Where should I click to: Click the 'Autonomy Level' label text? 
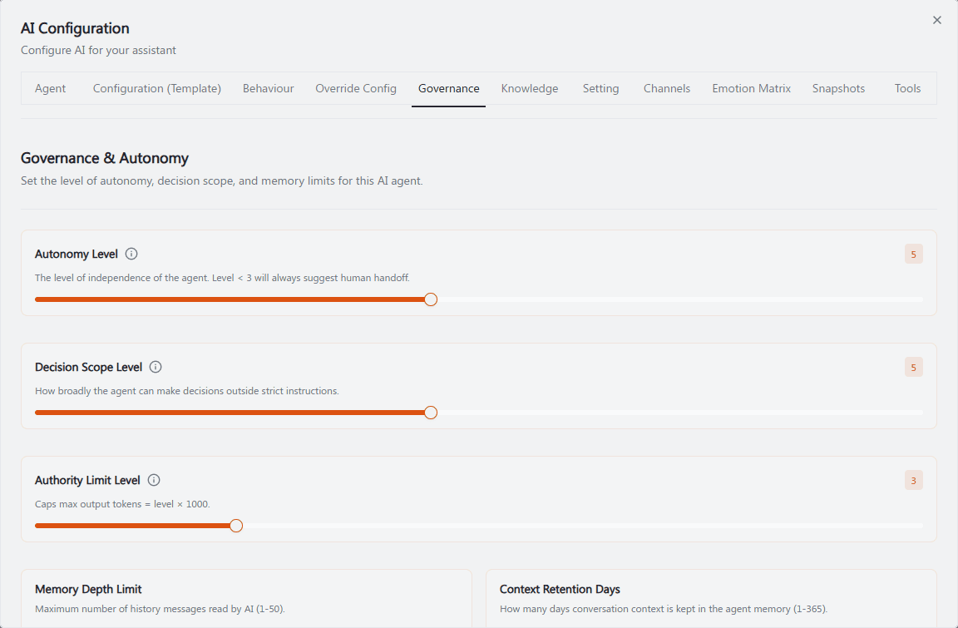77,255
